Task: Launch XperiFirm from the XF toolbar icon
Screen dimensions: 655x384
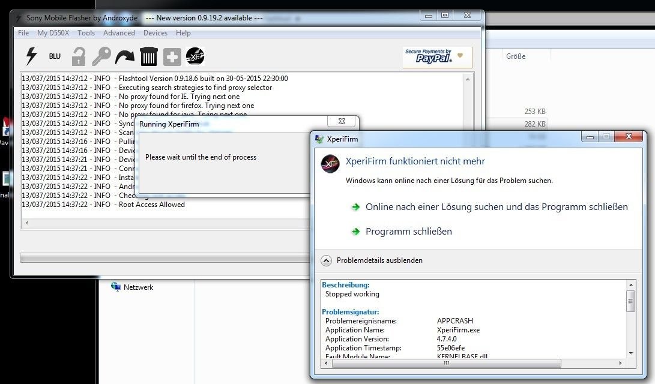Action: coord(195,56)
